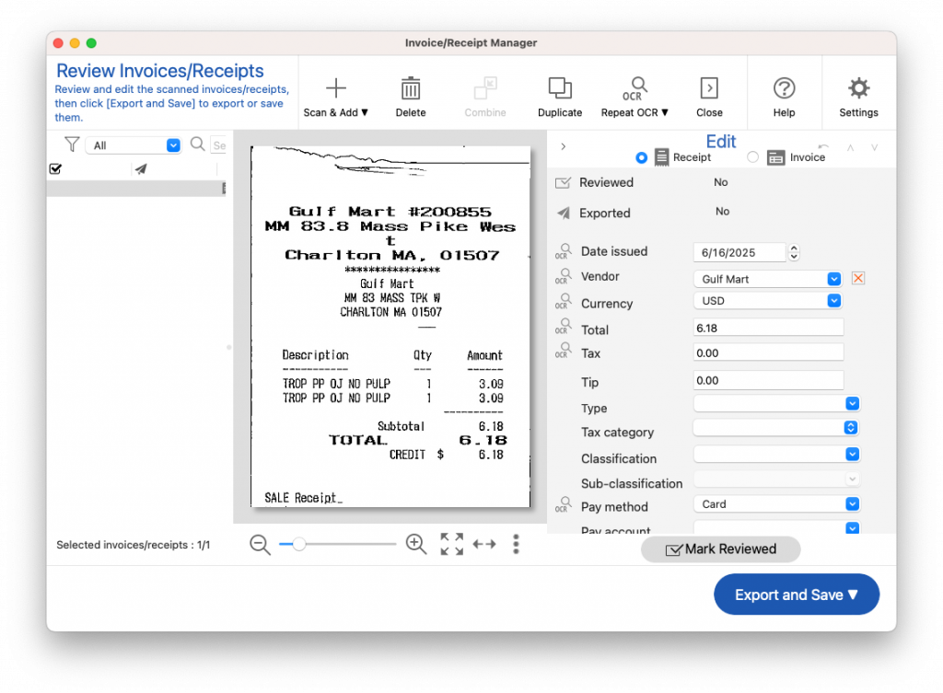Click the scanned receipt image preview
The width and height of the screenshot is (943, 693).
390,327
